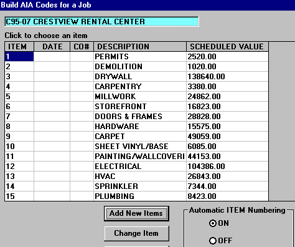Click item number 10
295x247 pixels.
pos(19,147)
